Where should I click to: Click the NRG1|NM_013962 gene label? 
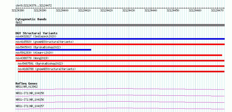pyautogui.click(x=27, y=87)
